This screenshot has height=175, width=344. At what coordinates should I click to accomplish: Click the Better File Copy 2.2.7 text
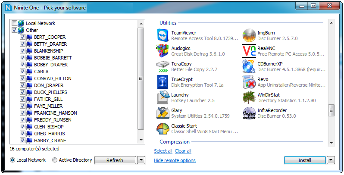tap(194, 69)
